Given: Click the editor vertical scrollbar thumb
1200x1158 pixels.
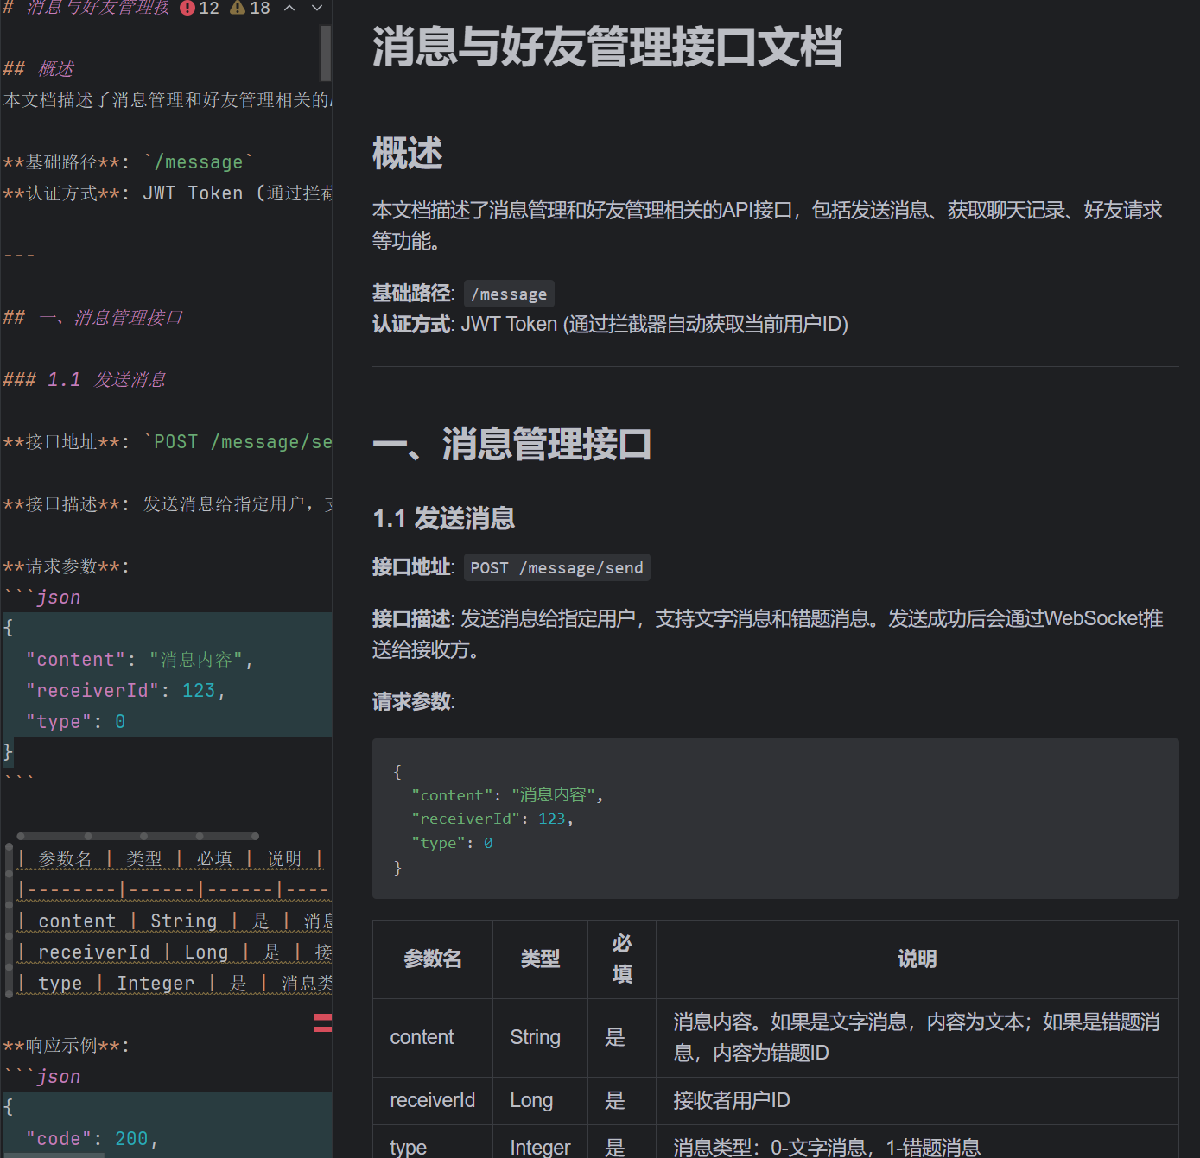Looking at the screenshot, I should [x=326, y=53].
